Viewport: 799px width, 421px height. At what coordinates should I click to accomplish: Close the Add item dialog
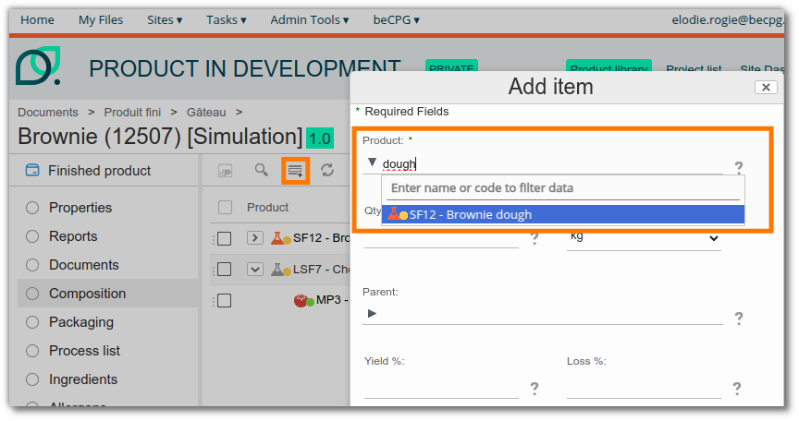pos(766,88)
